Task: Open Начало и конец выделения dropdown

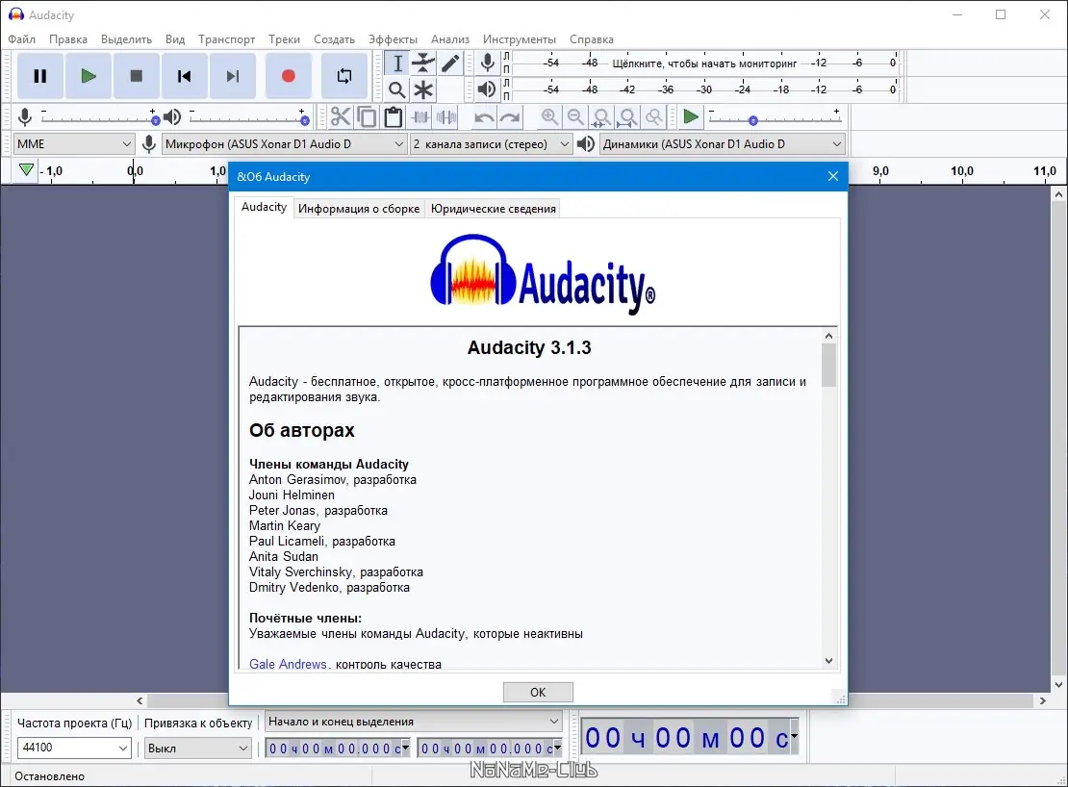Action: (x=413, y=722)
